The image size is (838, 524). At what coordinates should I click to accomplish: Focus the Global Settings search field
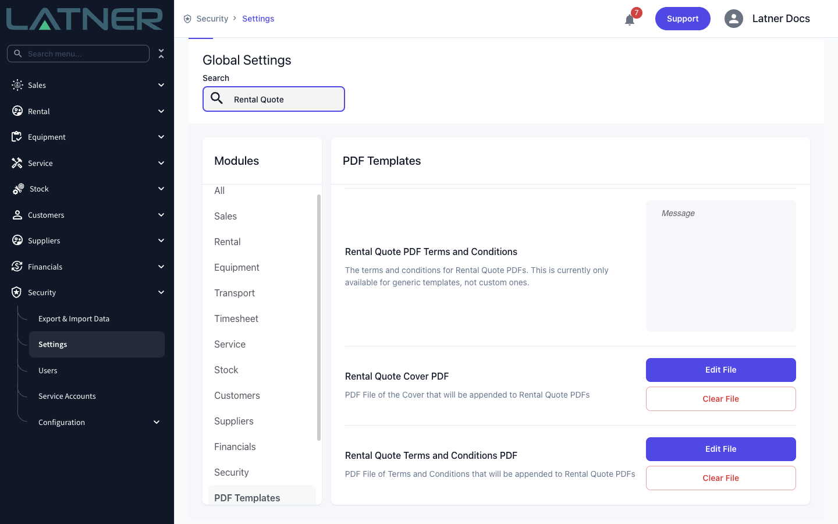(x=274, y=99)
